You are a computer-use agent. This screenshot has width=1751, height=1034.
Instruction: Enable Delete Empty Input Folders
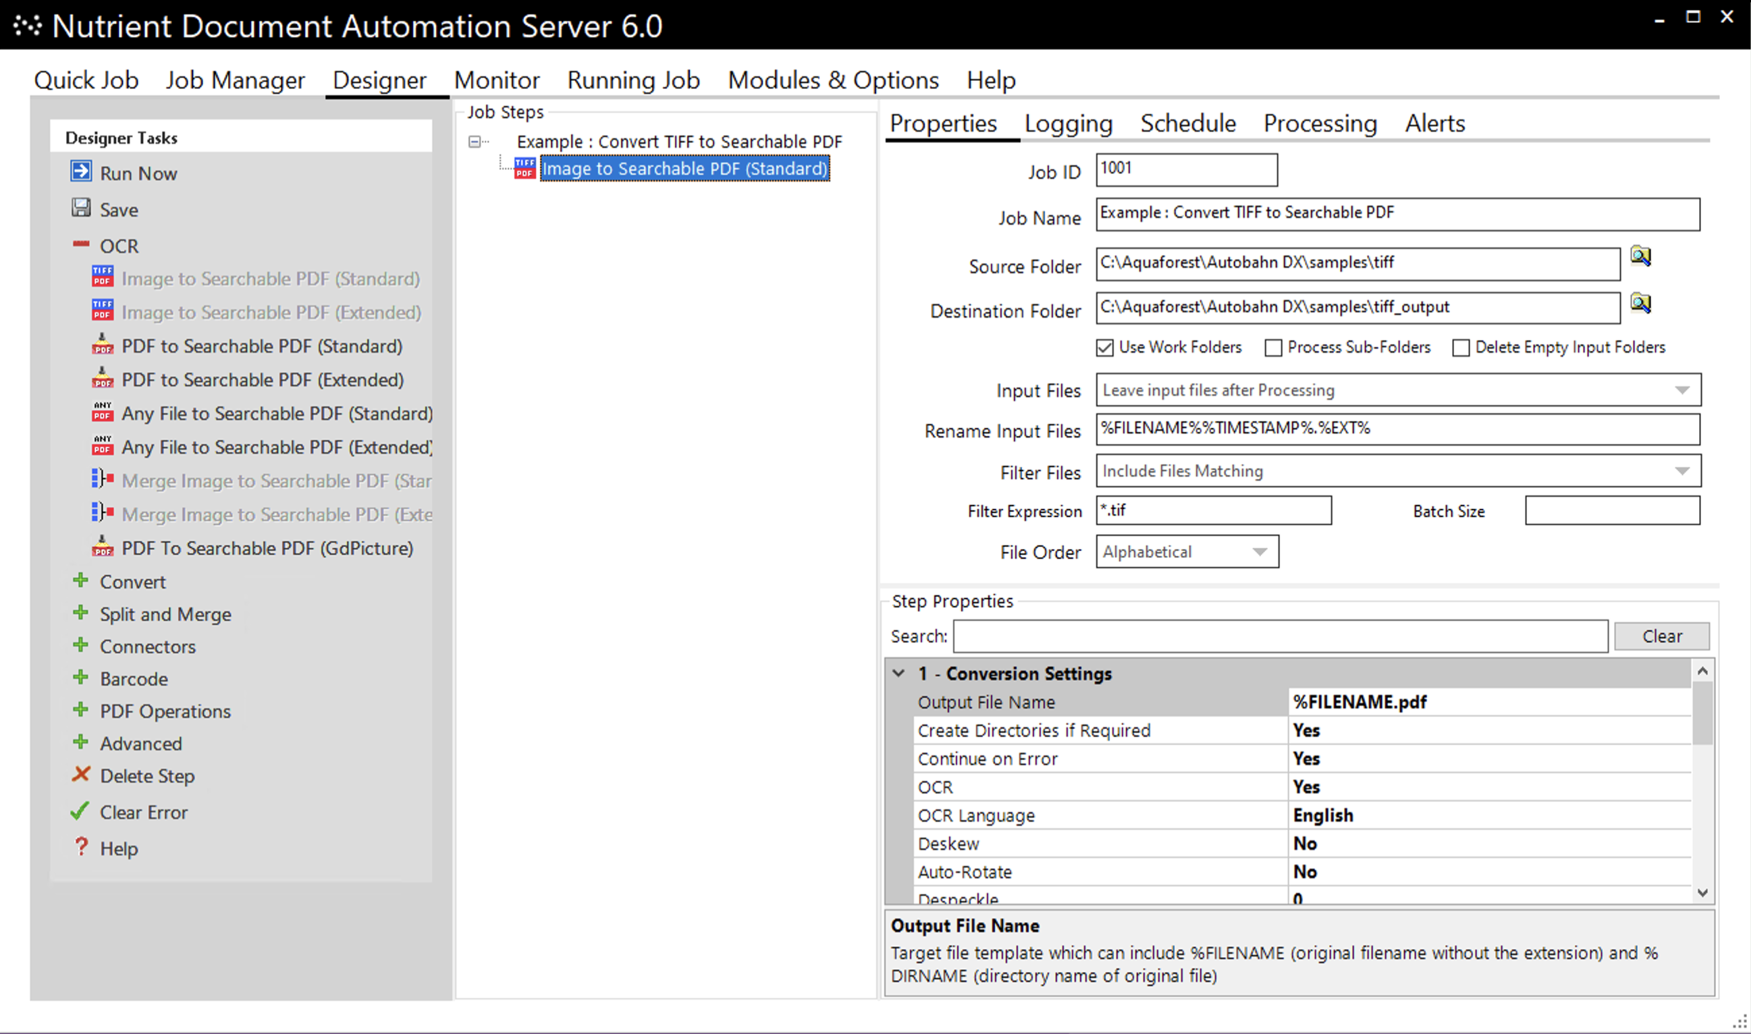coord(1461,347)
